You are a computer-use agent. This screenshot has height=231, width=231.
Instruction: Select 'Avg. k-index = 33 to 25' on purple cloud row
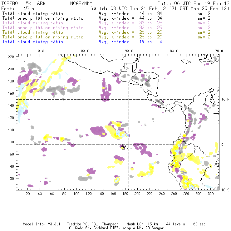[x=130, y=23]
